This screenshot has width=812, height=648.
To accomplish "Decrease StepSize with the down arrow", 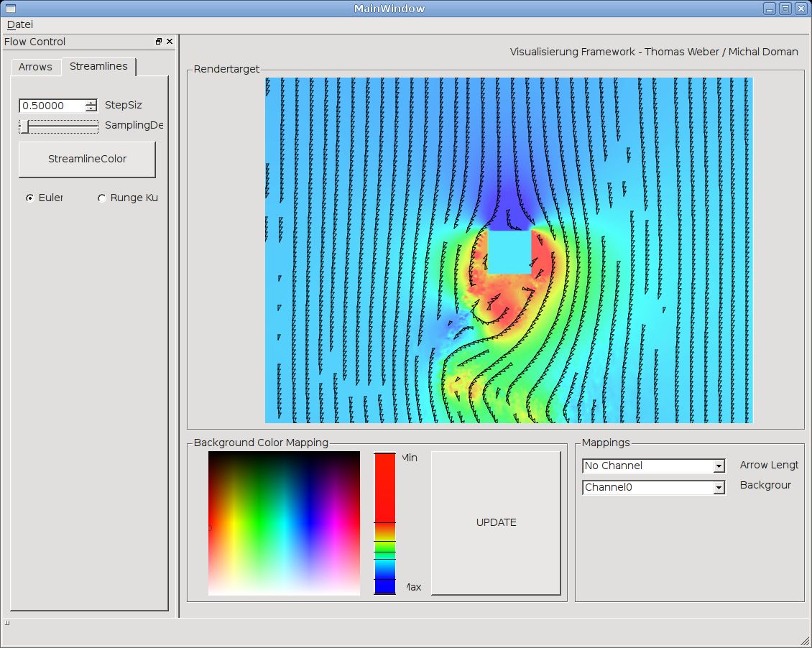I will (91, 109).
